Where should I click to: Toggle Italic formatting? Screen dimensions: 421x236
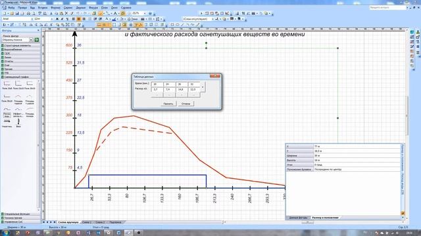click(x=62, y=19)
